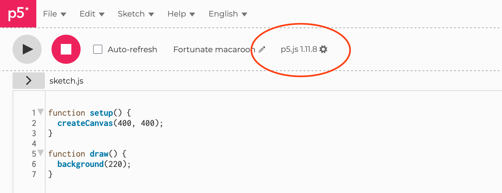Click the p5 logo icon
The height and width of the screenshot is (193, 502).
tap(18, 14)
